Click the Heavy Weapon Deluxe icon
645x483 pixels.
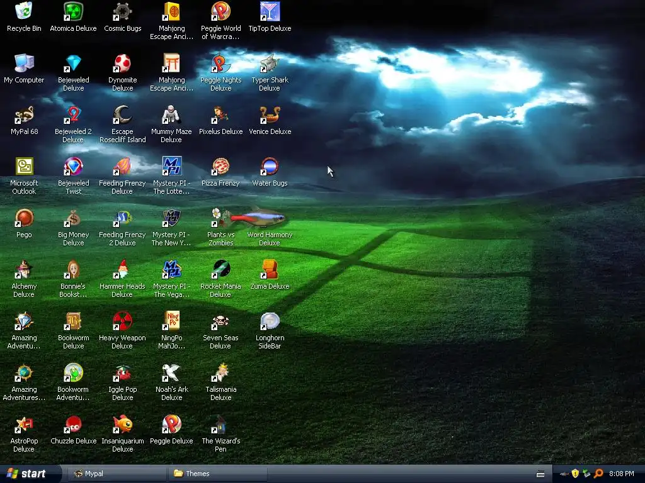[x=123, y=321]
